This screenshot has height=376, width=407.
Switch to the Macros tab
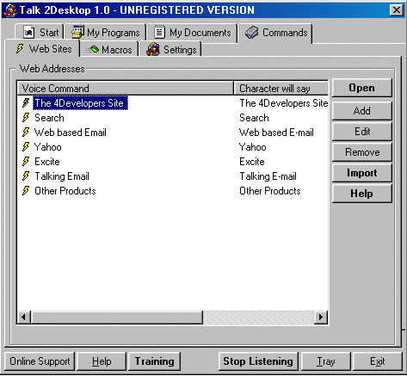109,50
